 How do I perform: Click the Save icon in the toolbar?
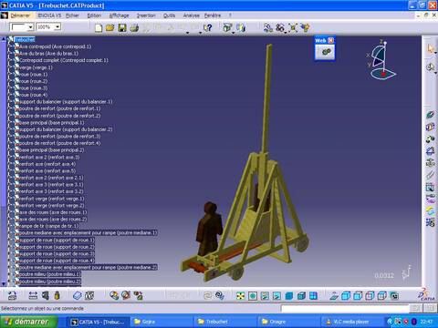click(122, 28)
